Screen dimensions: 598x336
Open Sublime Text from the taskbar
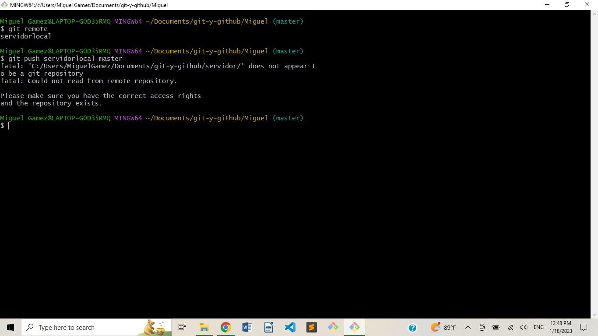point(311,327)
